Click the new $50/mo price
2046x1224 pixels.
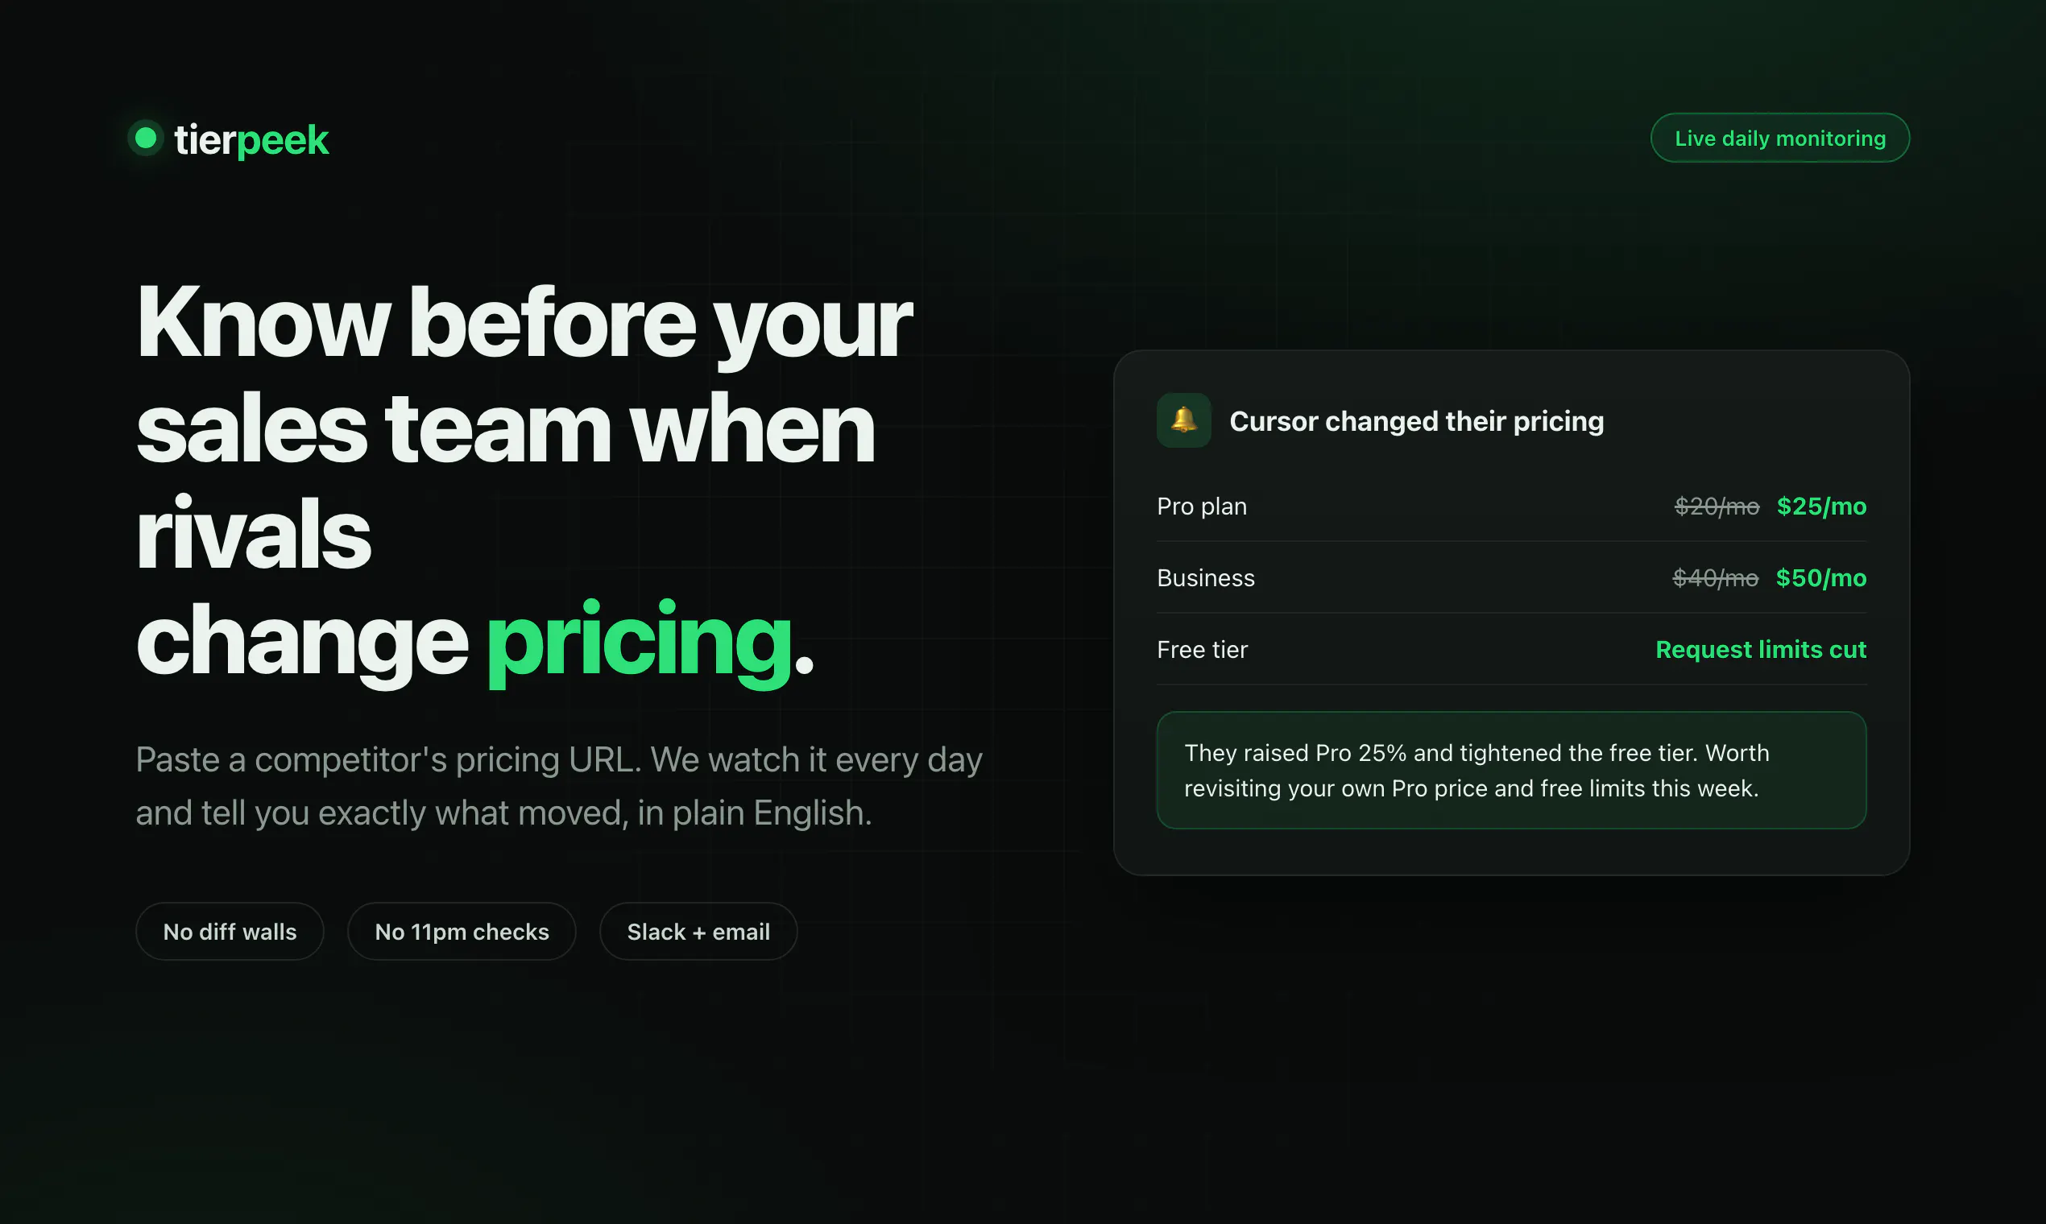point(1820,577)
